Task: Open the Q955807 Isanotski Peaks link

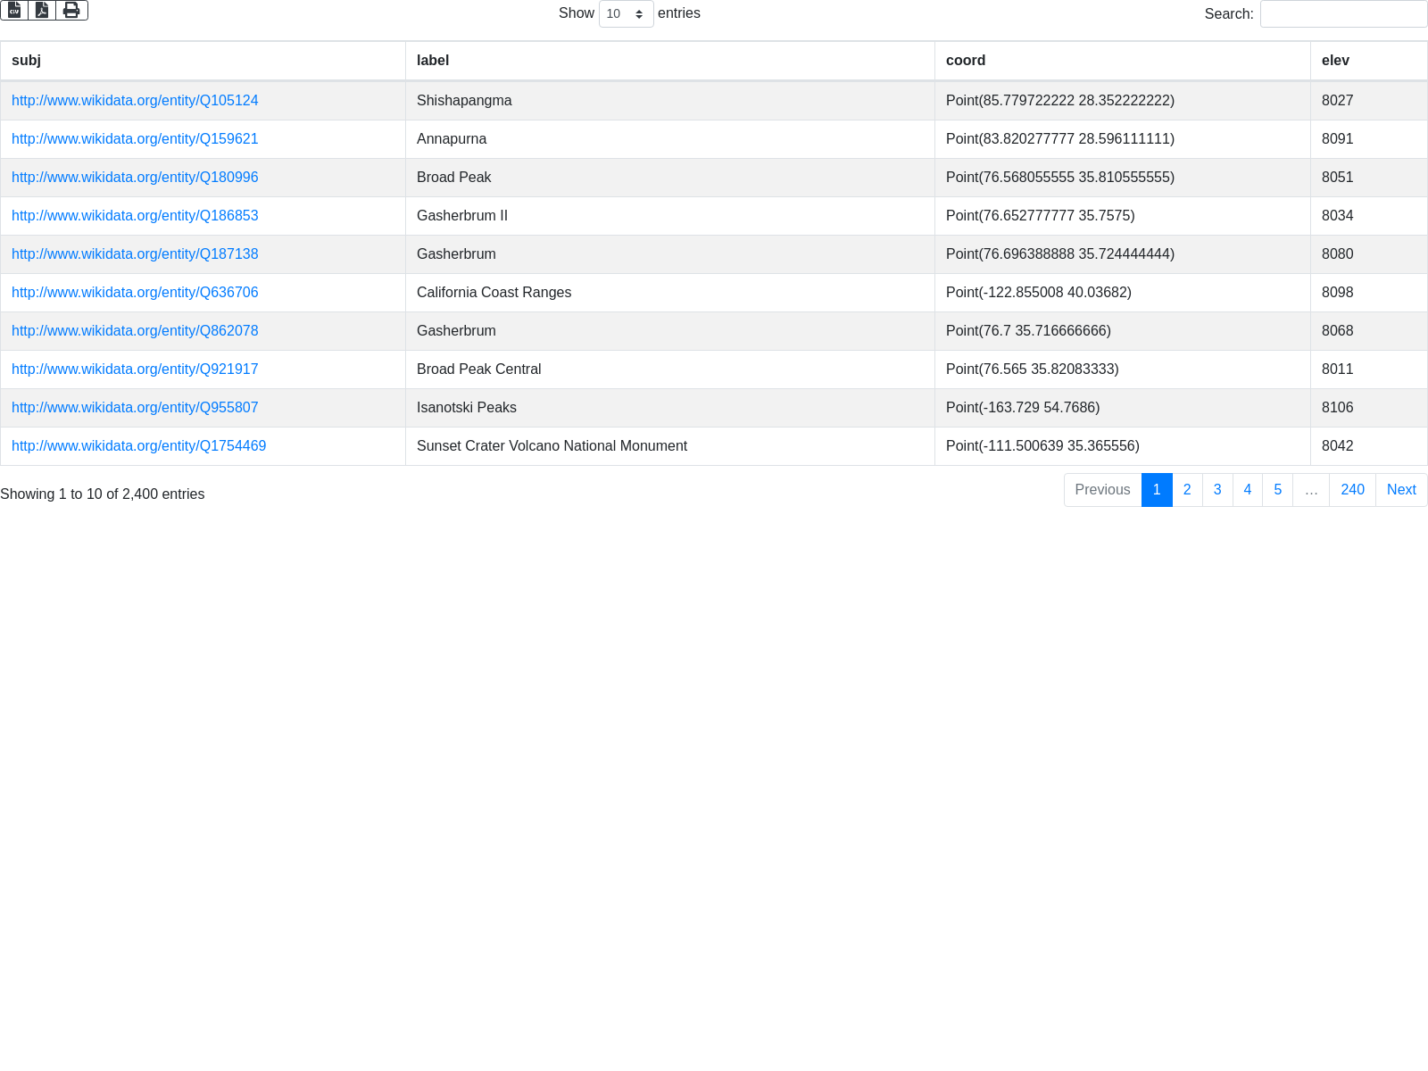Action: point(135,408)
